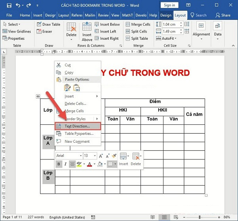The image size is (238, 221).
Task: Choose Copy from the context menu
Action: (x=78, y=72)
